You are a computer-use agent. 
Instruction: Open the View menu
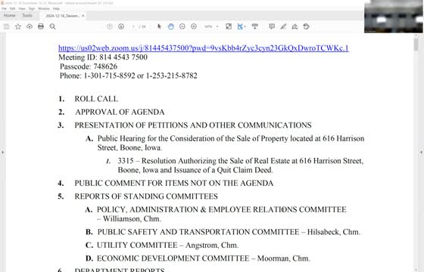pos(22,8)
